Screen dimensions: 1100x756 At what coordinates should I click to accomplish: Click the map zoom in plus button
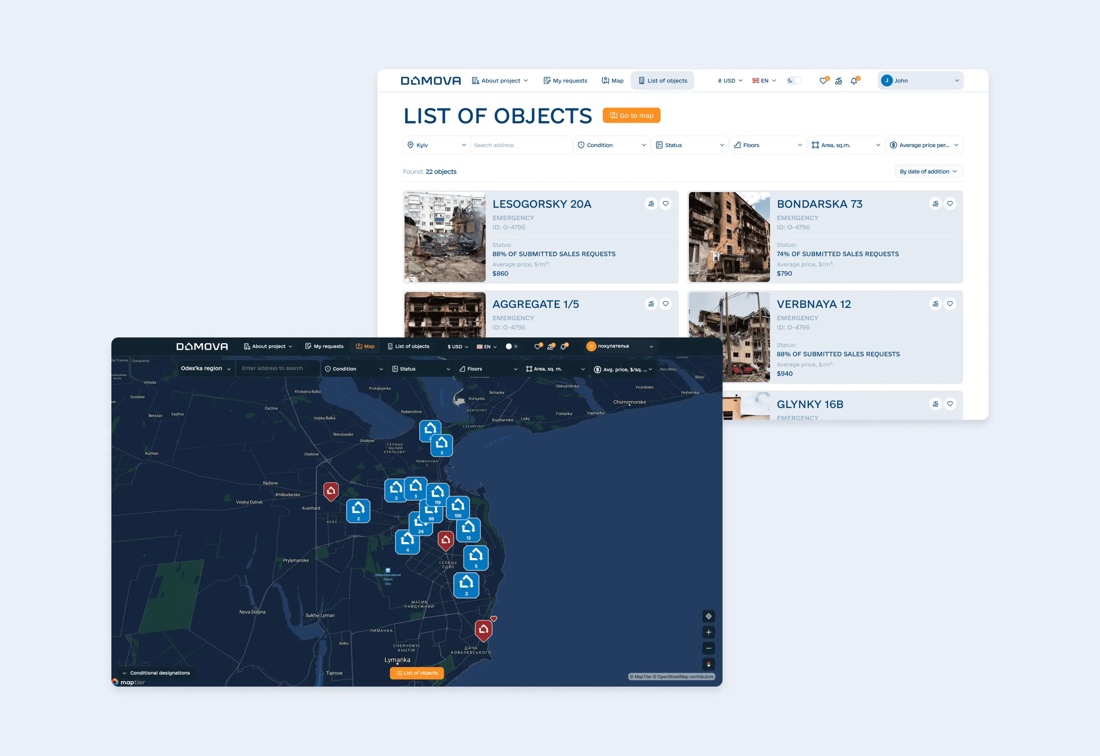(708, 632)
